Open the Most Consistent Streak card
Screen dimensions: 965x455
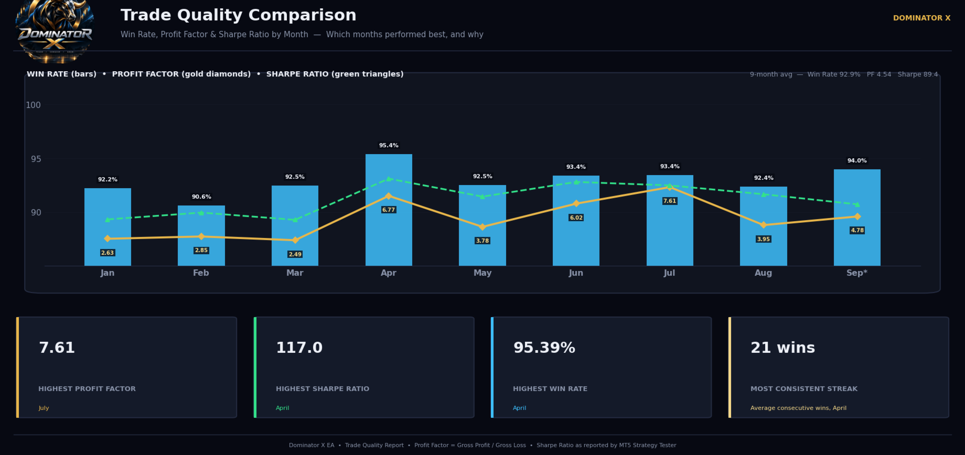click(x=839, y=367)
